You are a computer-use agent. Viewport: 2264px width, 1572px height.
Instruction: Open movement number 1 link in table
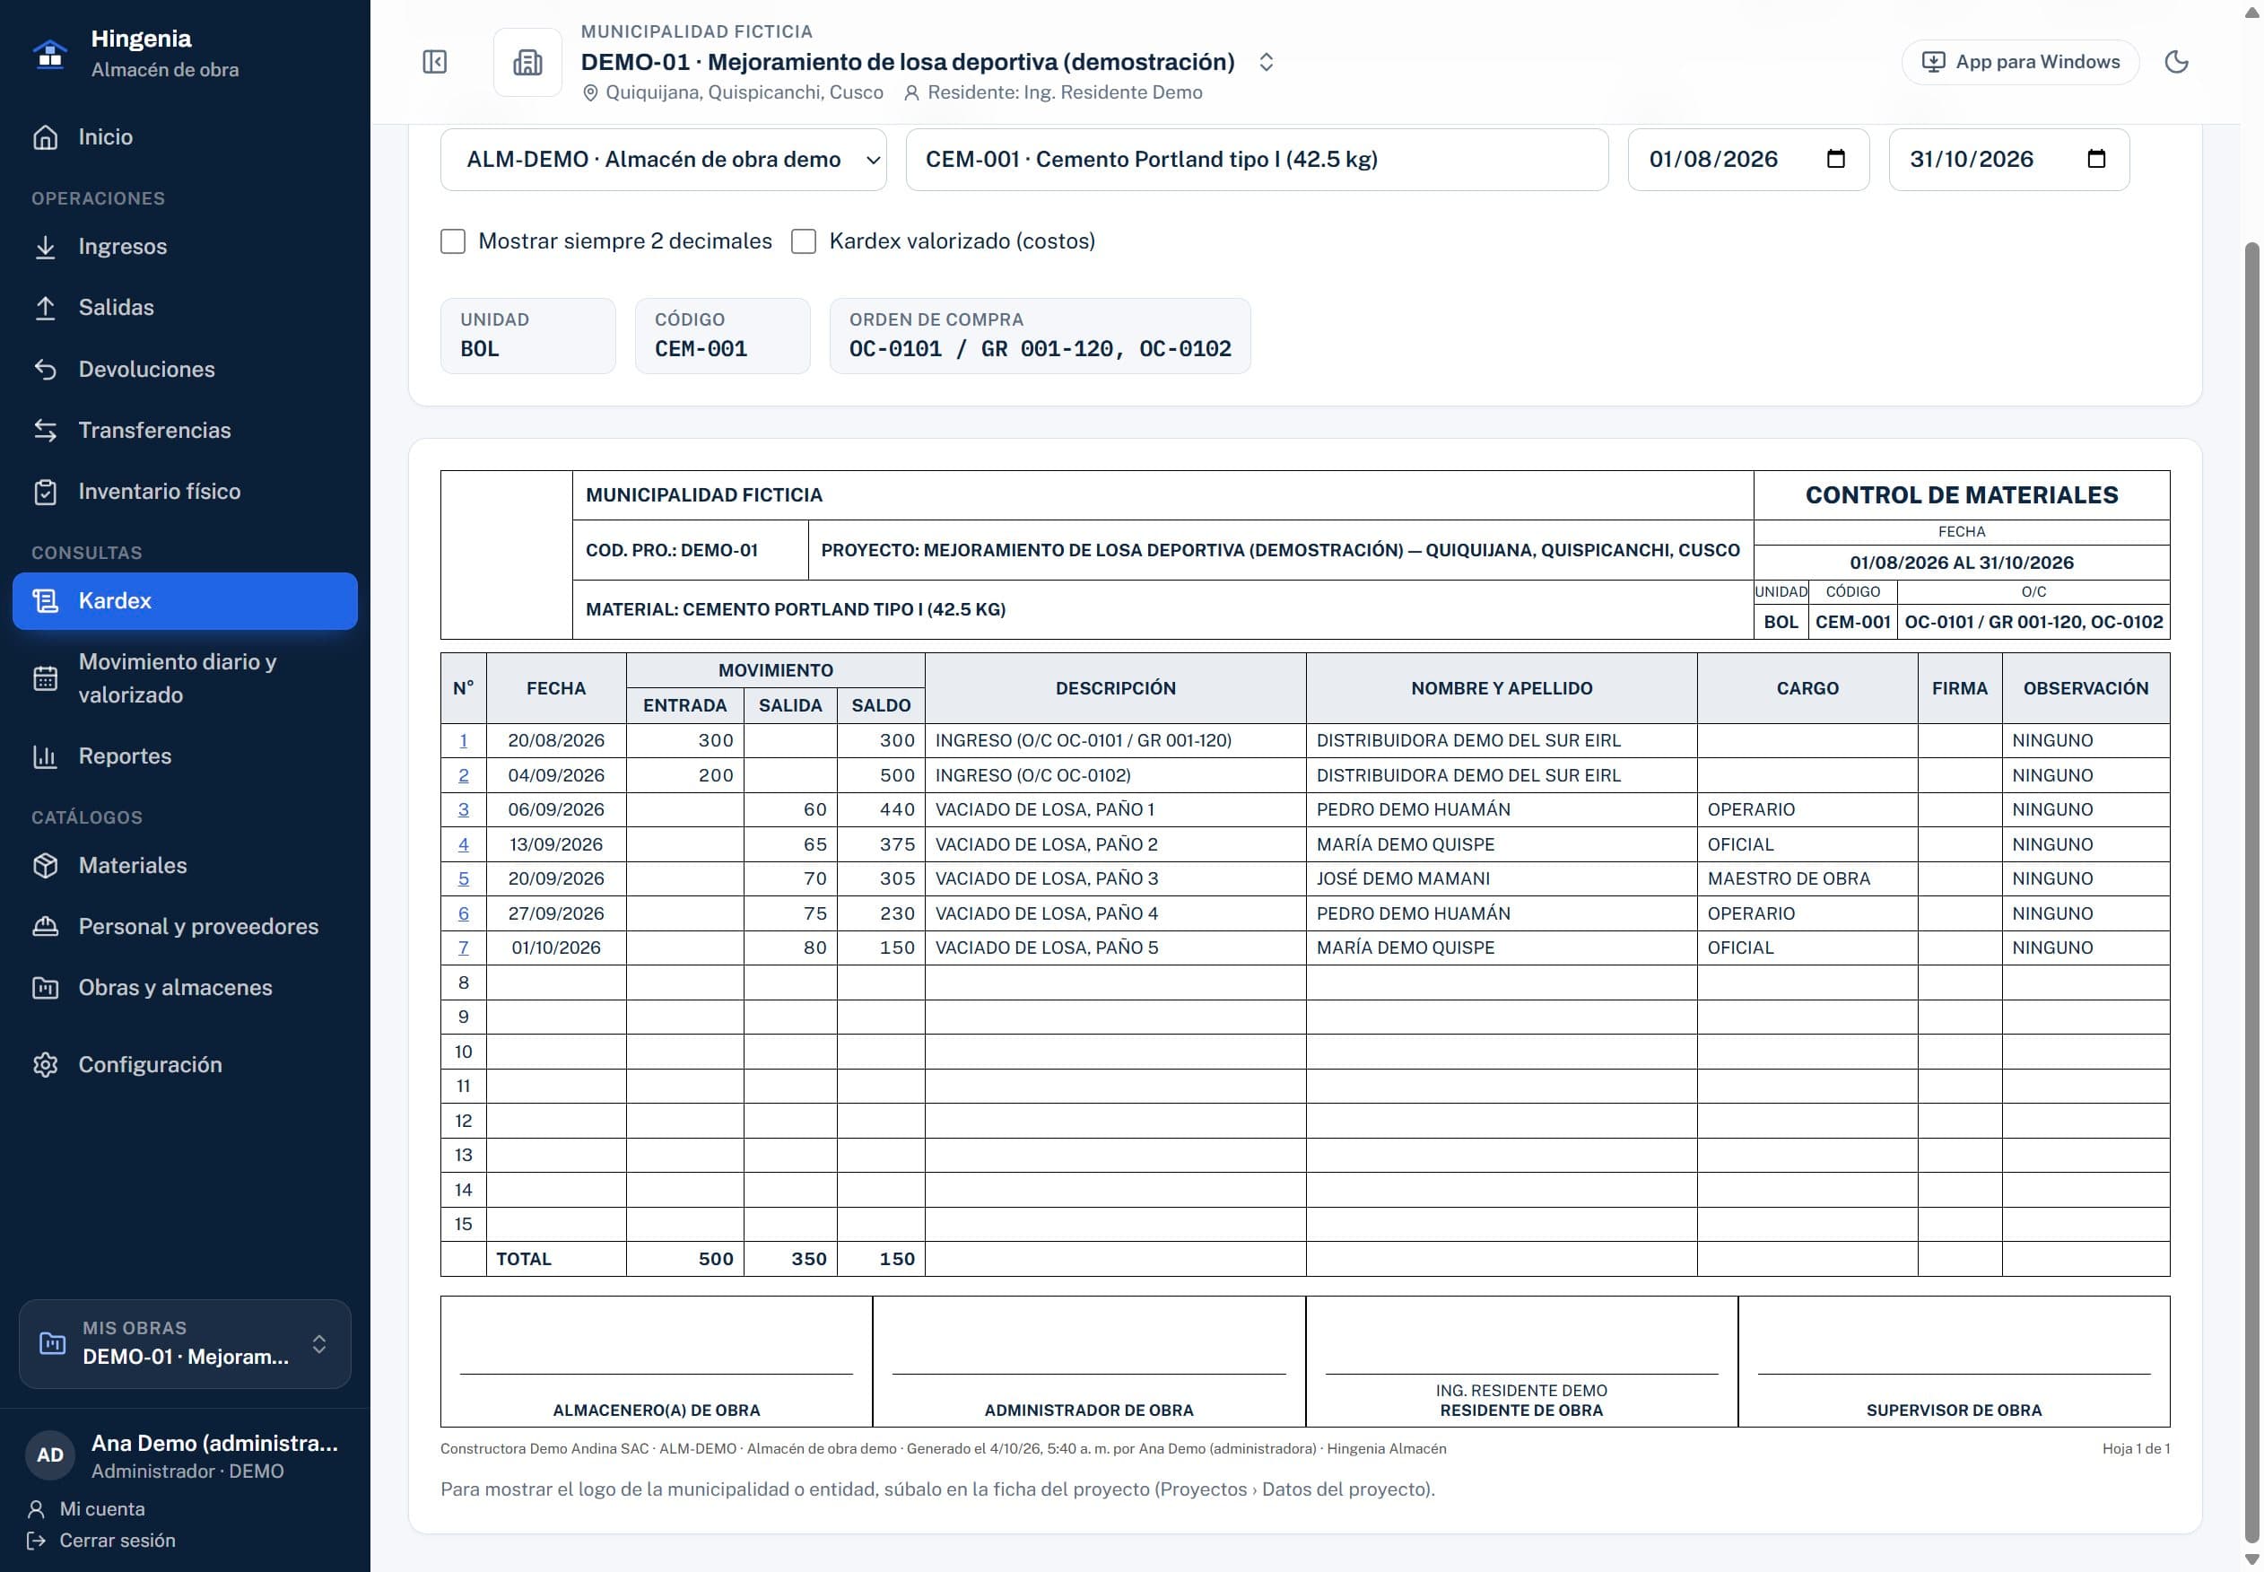click(x=463, y=741)
